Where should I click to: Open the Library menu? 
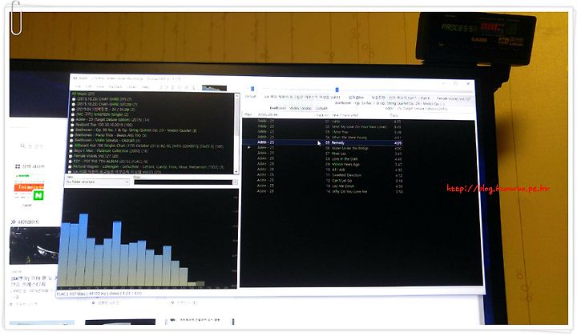tap(131, 87)
